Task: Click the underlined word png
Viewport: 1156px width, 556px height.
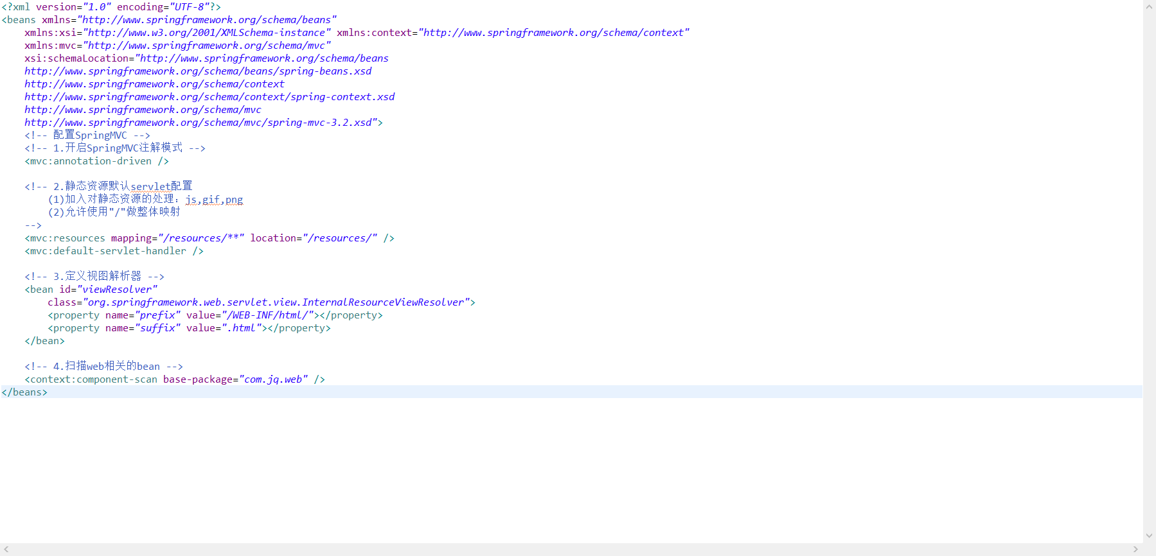Action: click(234, 200)
